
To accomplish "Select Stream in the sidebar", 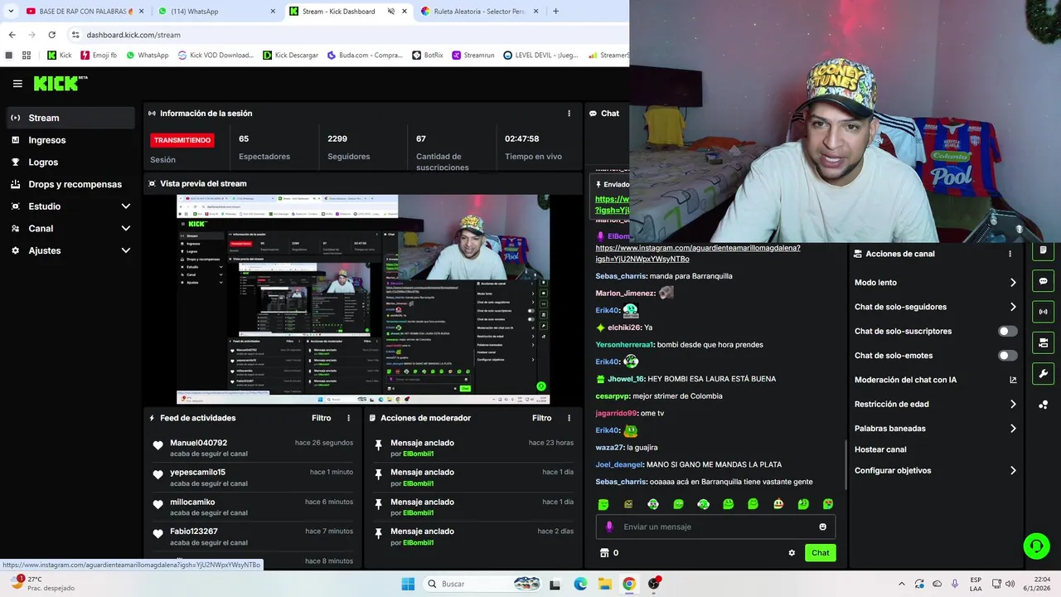I will [x=70, y=118].
